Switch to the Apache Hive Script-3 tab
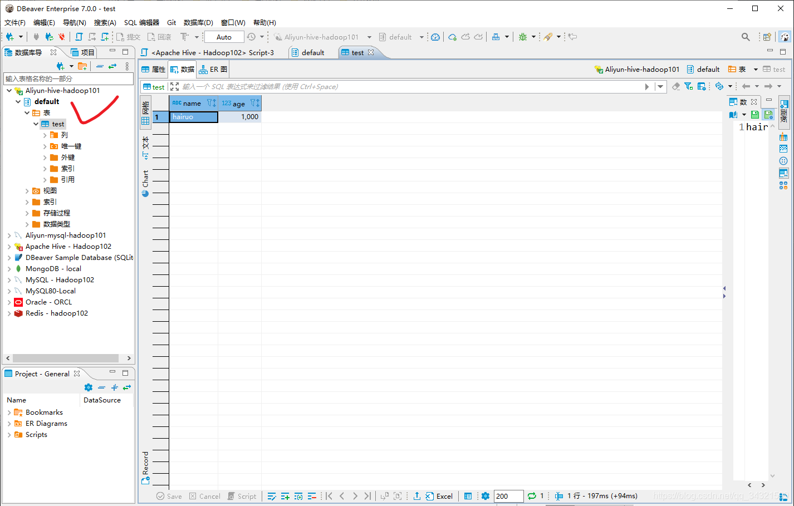 point(212,52)
